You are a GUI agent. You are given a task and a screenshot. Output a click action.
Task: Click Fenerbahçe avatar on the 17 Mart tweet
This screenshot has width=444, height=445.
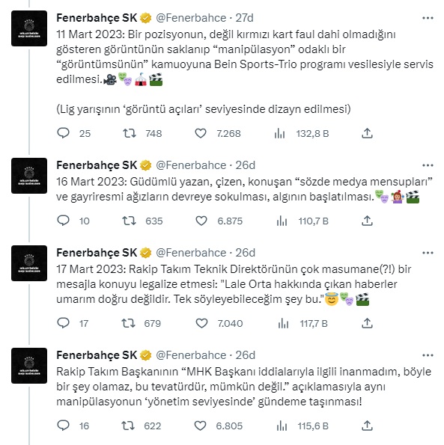29,263
